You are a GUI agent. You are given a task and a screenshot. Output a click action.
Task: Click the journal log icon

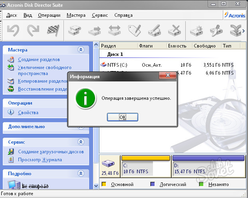[11, 160]
